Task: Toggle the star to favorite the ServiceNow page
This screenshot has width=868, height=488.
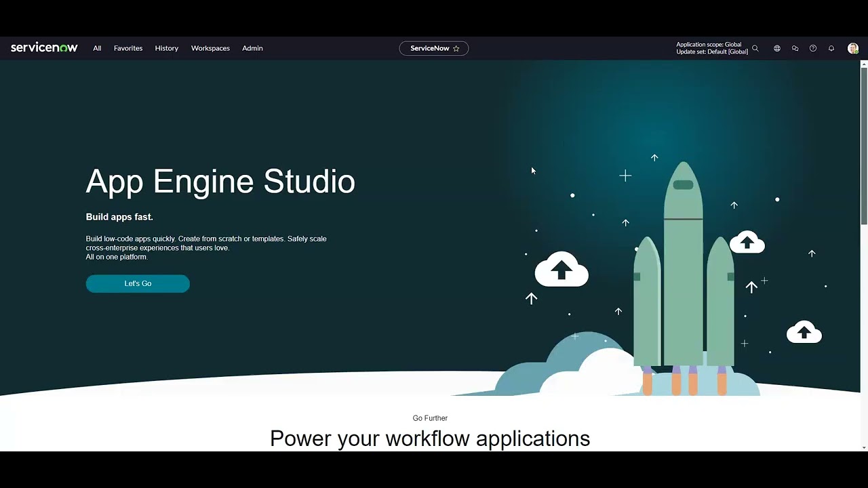Action: (x=456, y=48)
